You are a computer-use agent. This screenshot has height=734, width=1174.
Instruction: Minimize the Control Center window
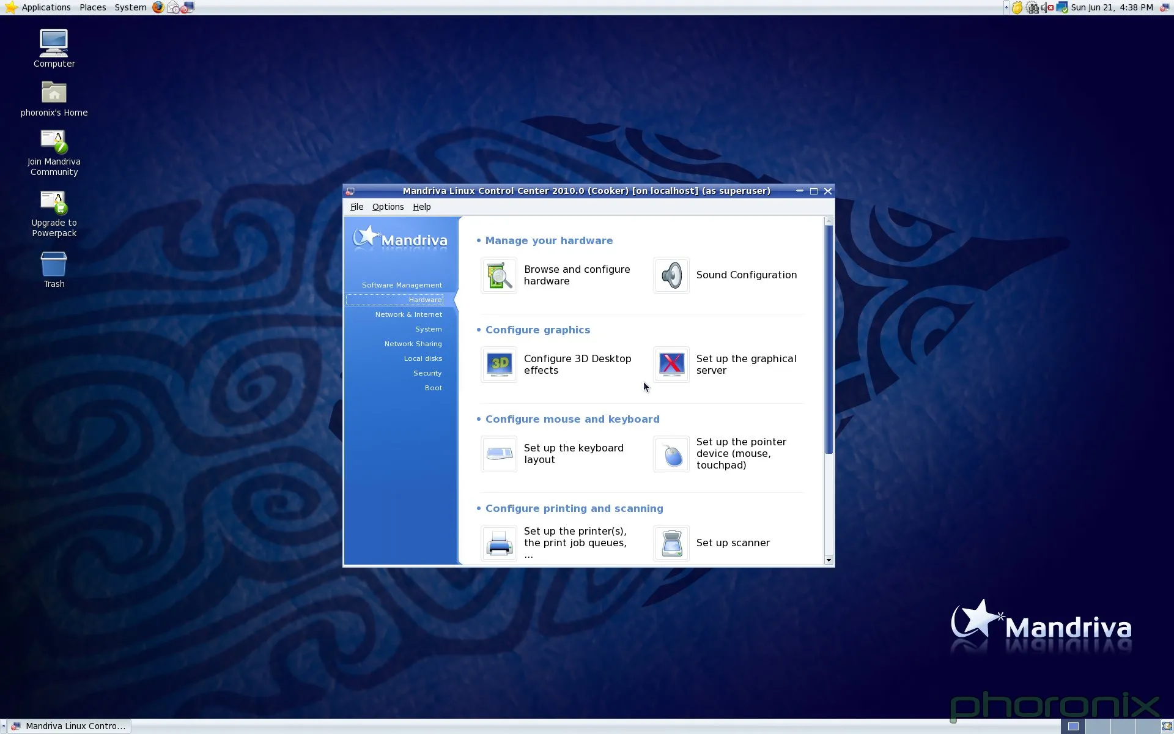[x=799, y=191]
